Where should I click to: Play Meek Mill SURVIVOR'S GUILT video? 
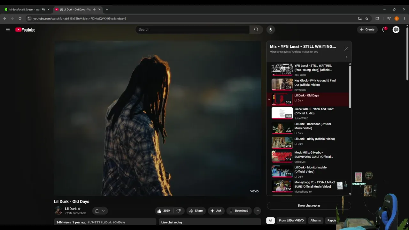[x=308, y=157]
